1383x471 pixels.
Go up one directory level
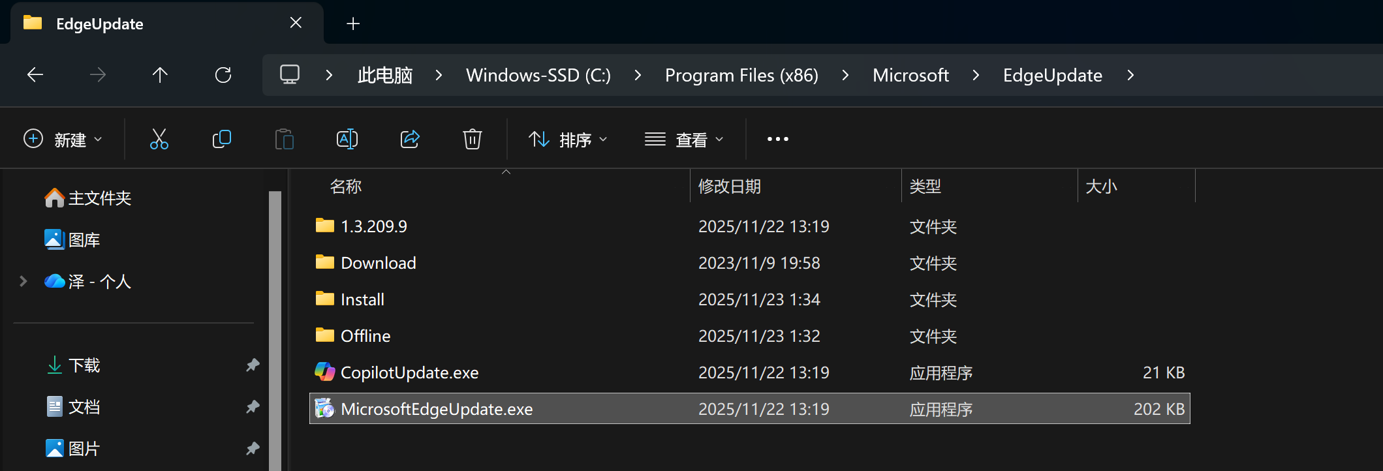160,75
